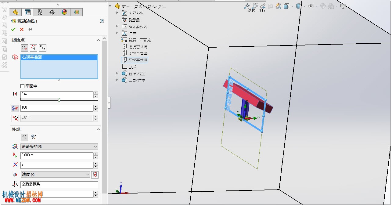Toggle the dynamic trajectories appearance button
Screen dimensions: 392x206
pyautogui.click(x=34, y=137)
